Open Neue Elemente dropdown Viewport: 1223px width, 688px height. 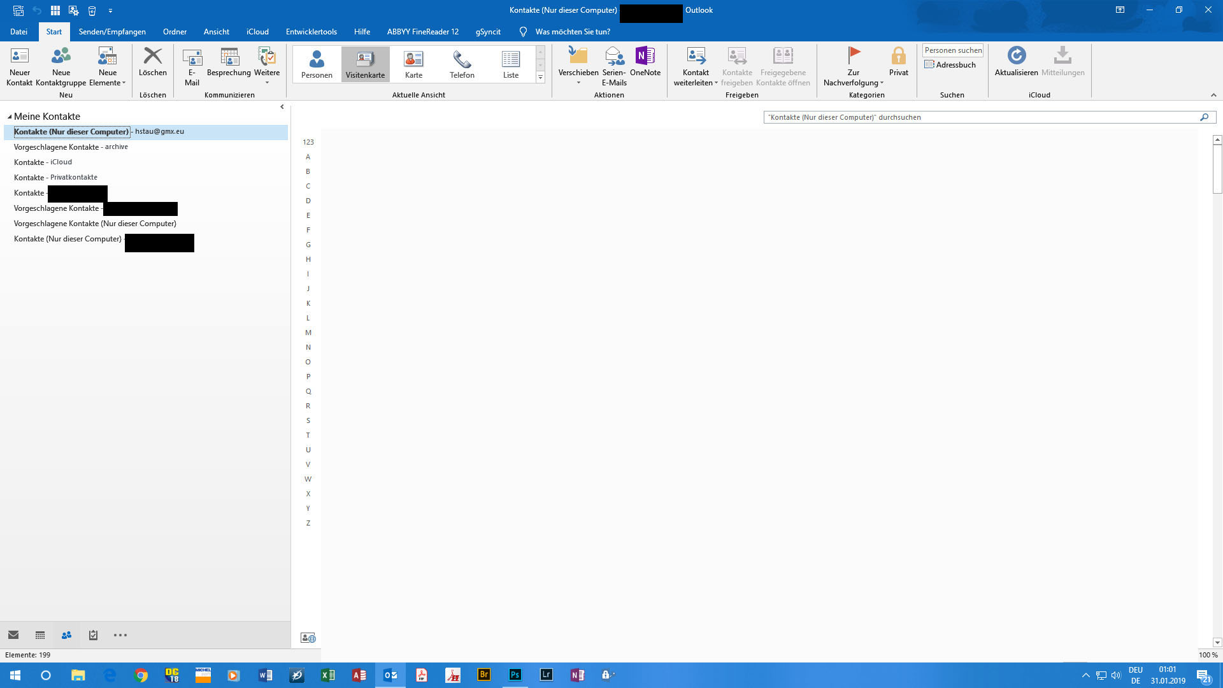[108, 67]
